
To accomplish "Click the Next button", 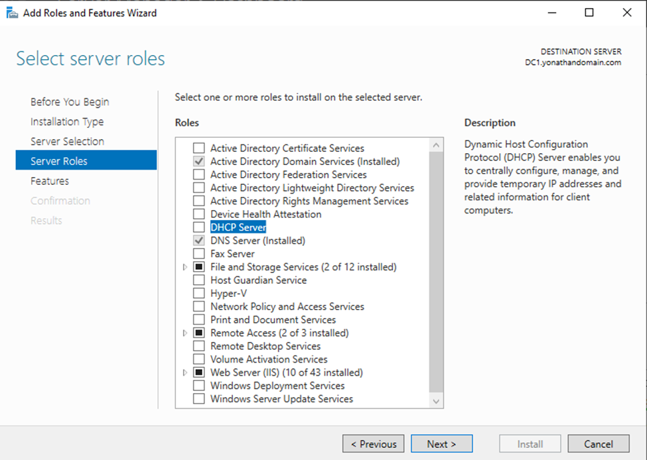I will pos(441,444).
